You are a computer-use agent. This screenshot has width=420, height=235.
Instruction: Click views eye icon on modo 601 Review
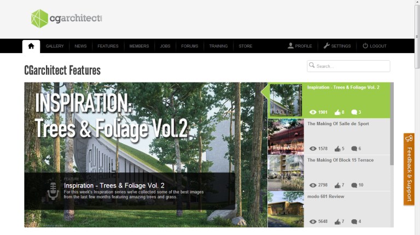[x=313, y=221]
